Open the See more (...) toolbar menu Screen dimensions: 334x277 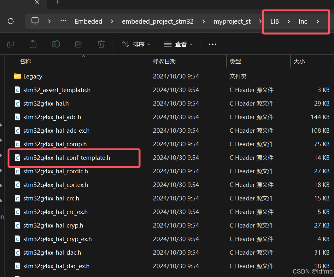[212, 44]
